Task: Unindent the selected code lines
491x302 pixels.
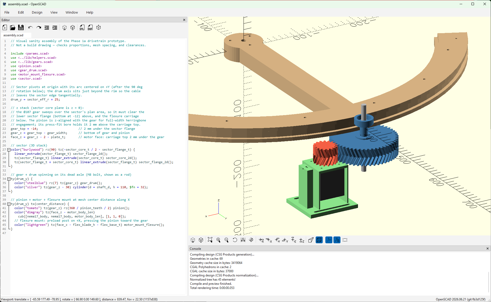Action: pyautogui.click(x=47, y=28)
